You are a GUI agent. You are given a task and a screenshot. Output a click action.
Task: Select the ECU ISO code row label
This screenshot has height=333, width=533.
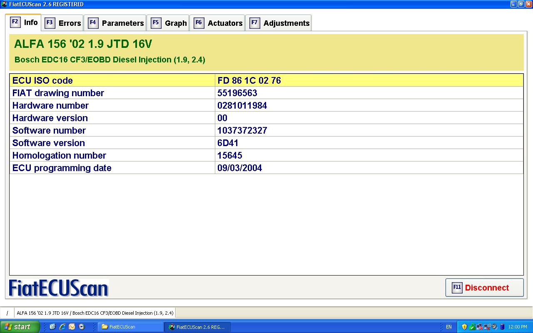coord(42,80)
